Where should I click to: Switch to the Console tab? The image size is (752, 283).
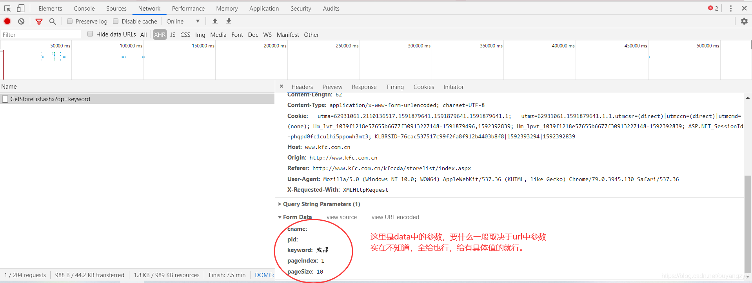(84, 8)
